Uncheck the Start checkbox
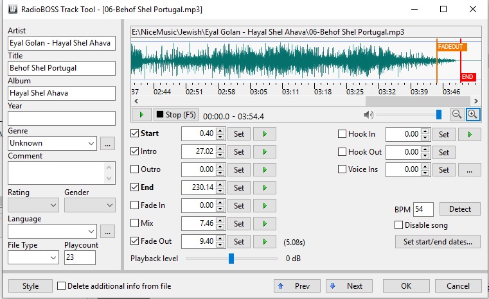 (134, 133)
